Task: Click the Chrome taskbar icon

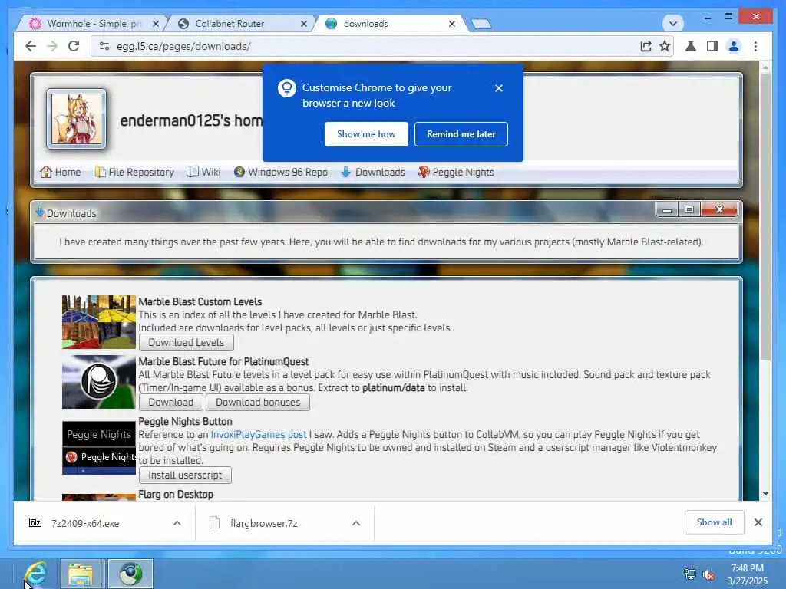Action: 130,574
